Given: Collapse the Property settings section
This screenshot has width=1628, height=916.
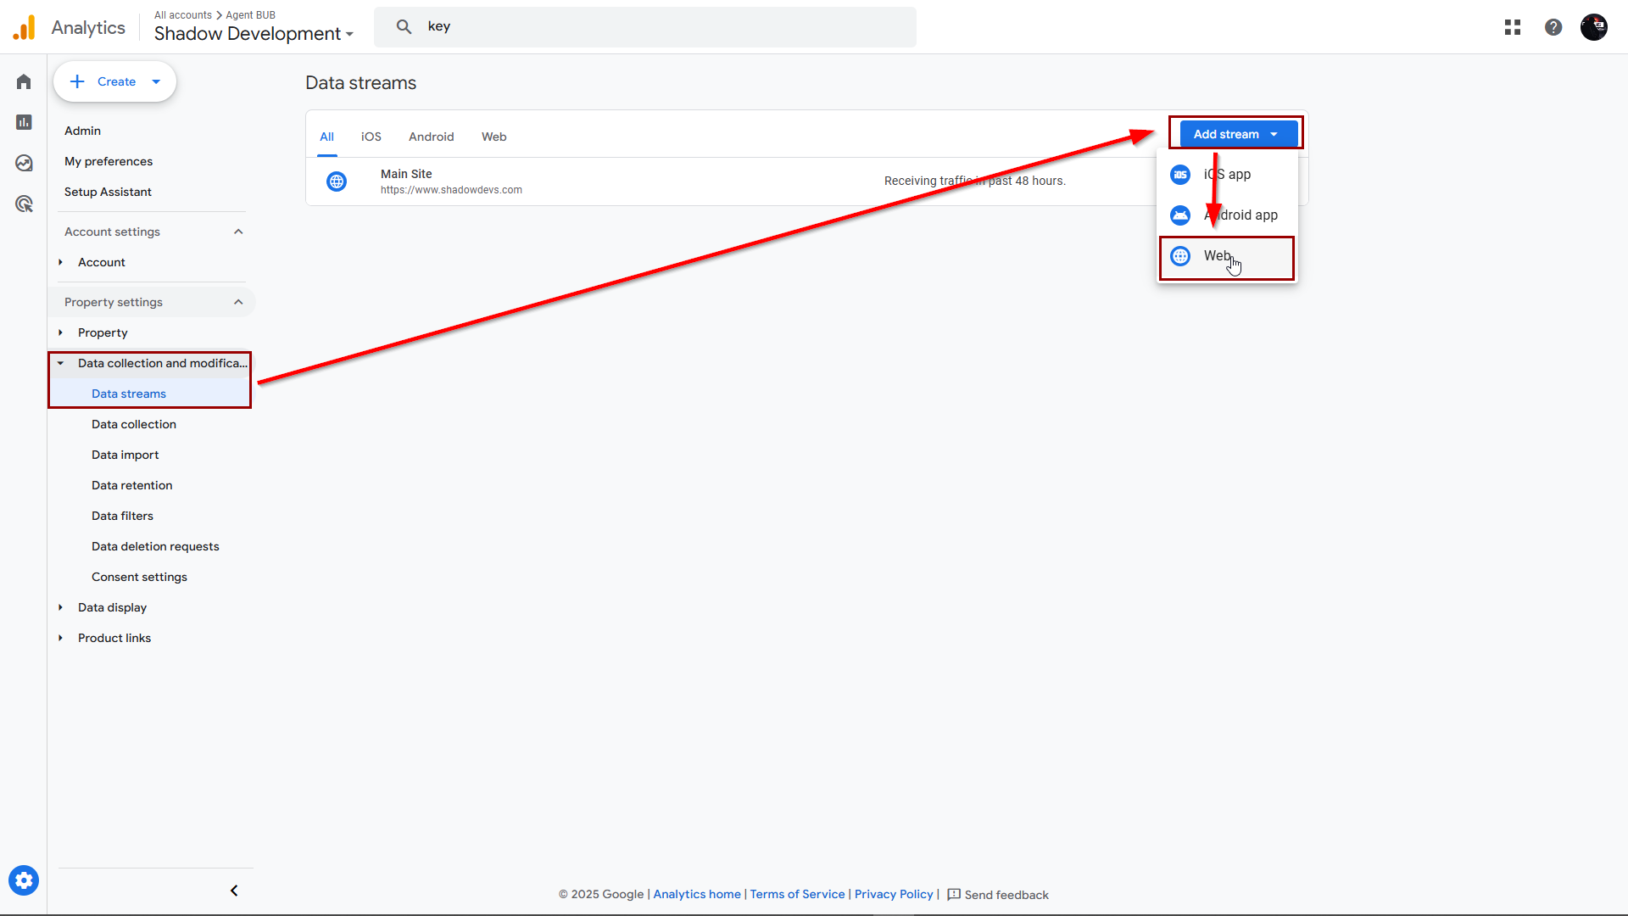Looking at the screenshot, I should coord(238,302).
